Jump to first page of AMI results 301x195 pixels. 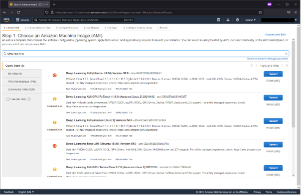click(252, 66)
